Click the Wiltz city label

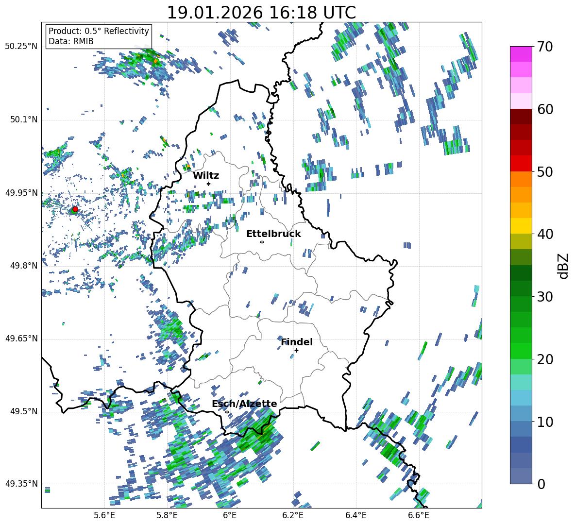pyautogui.click(x=206, y=176)
